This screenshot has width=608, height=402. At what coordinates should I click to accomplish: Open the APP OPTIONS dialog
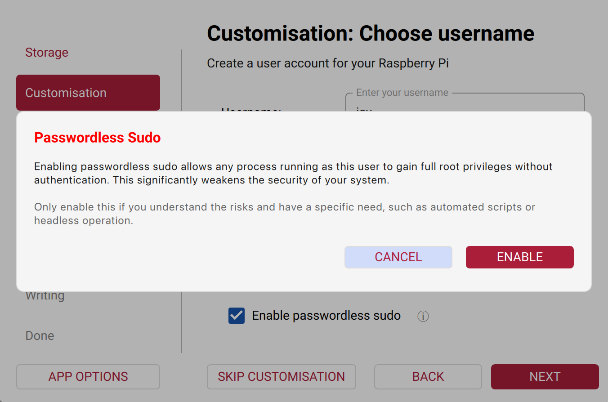88,377
